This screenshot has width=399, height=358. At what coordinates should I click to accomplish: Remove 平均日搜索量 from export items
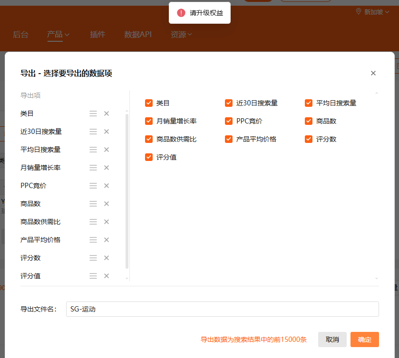(x=107, y=150)
